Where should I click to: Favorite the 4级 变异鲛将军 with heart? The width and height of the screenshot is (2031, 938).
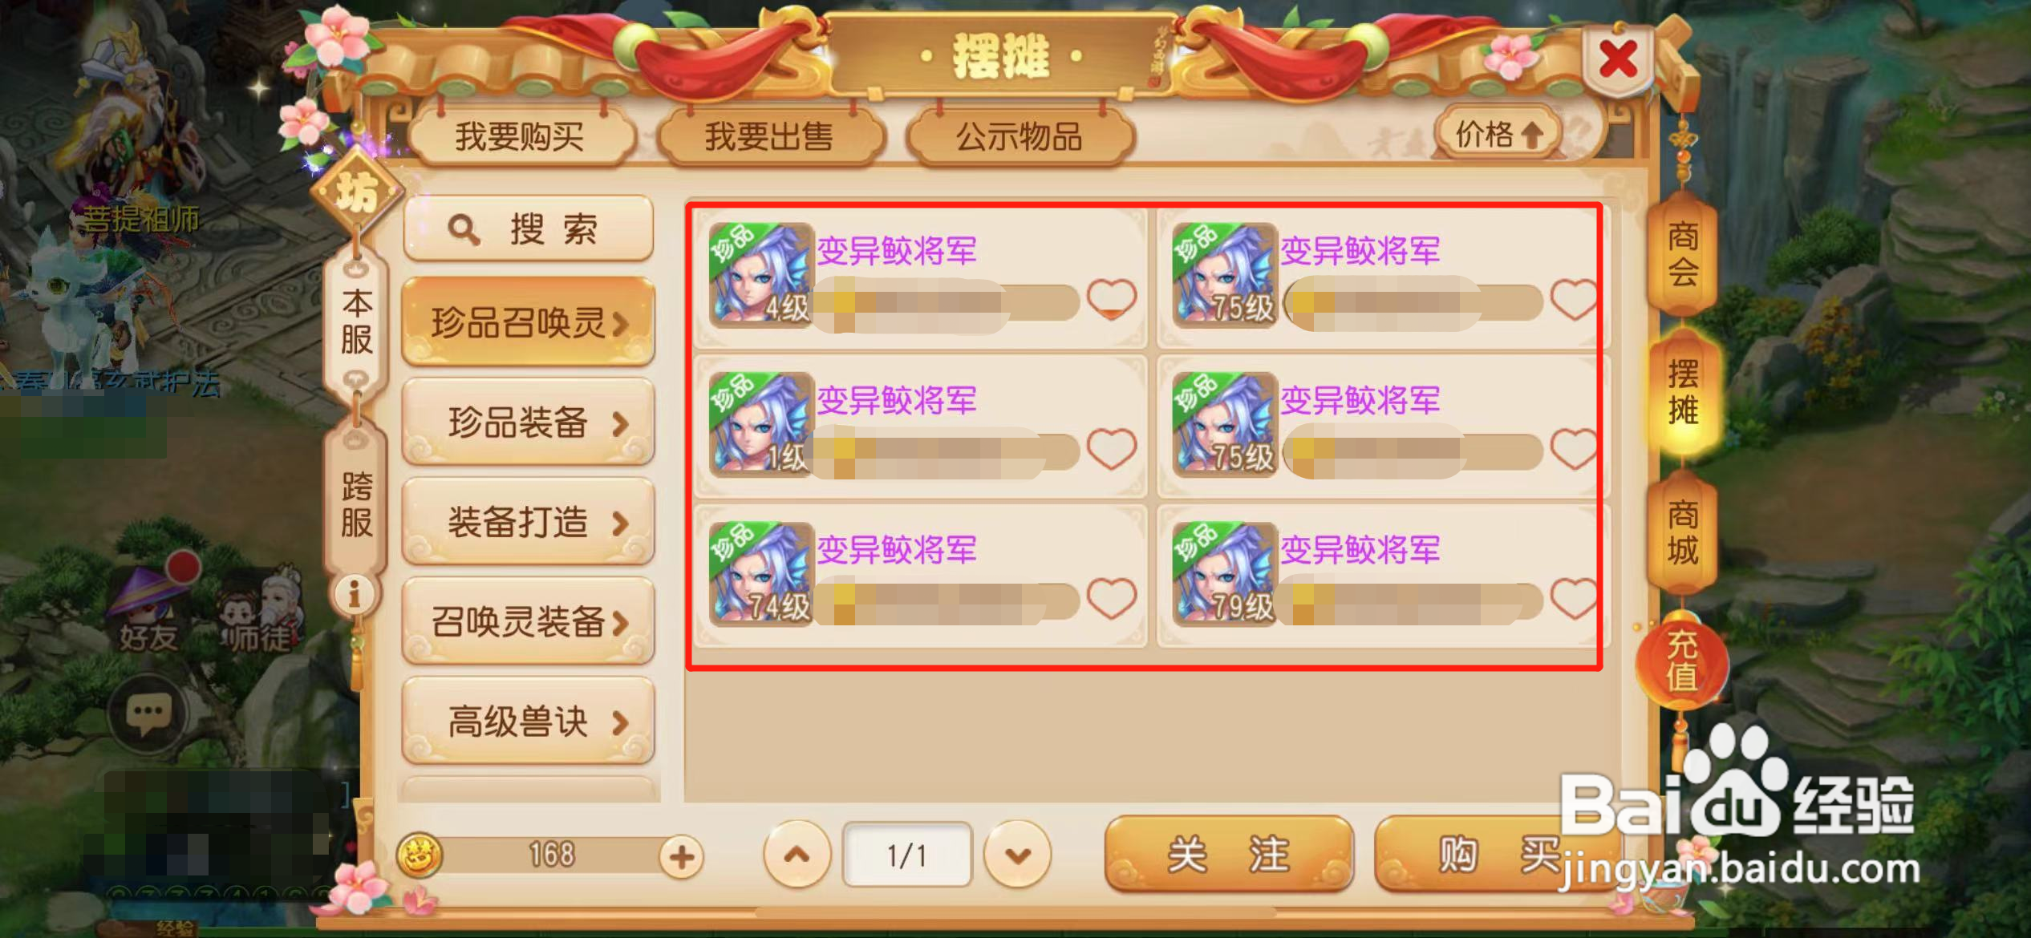coord(1112,299)
